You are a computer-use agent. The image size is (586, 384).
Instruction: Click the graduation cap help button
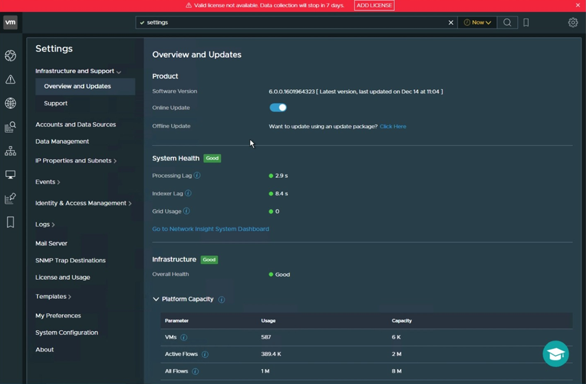tap(556, 354)
